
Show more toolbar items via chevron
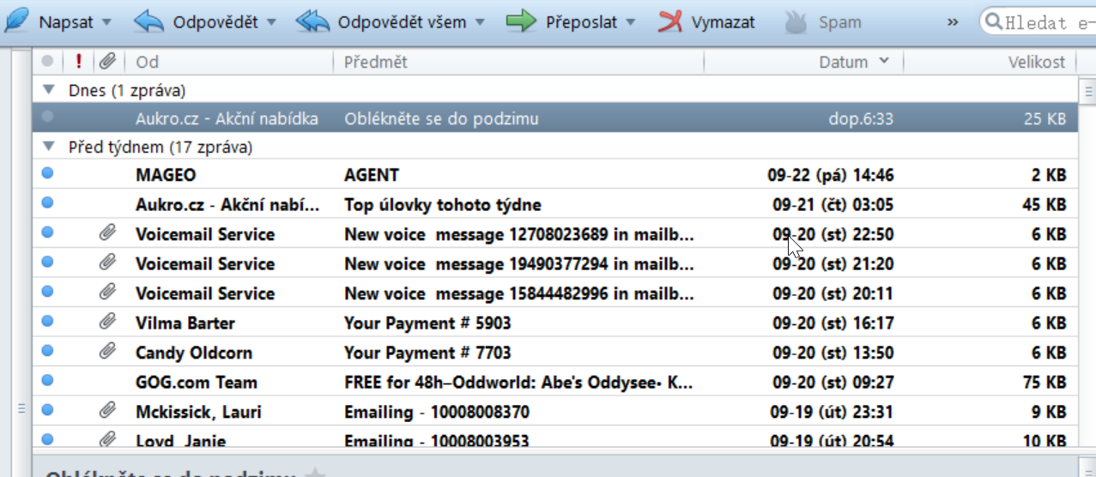pyautogui.click(x=953, y=22)
